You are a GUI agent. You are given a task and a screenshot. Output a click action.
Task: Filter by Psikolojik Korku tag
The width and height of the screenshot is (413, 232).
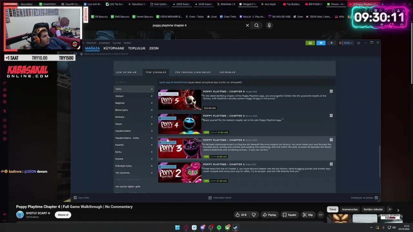(134, 166)
